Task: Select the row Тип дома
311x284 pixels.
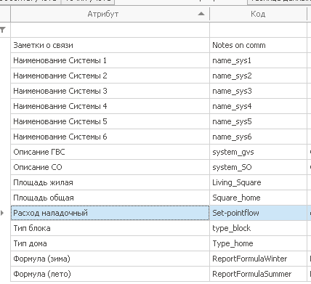Action: click(110, 243)
